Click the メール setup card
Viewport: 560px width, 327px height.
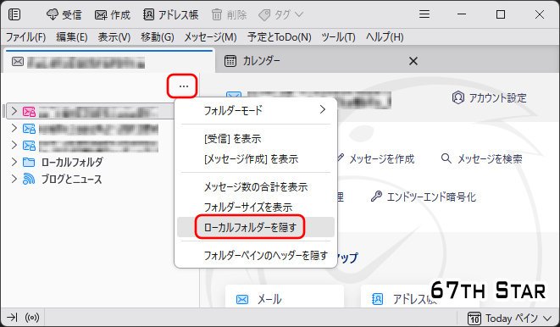pyautogui.click(x=285, y=297)
